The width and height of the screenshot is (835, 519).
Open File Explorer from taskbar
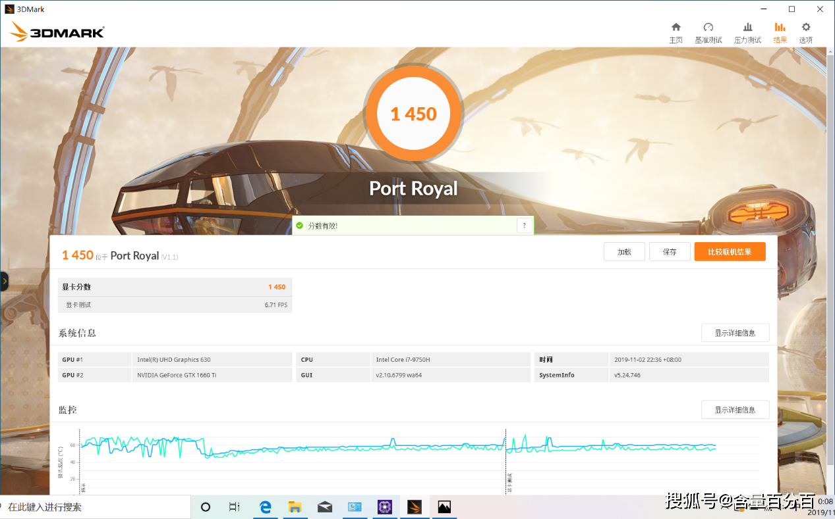tap(295, 507)
